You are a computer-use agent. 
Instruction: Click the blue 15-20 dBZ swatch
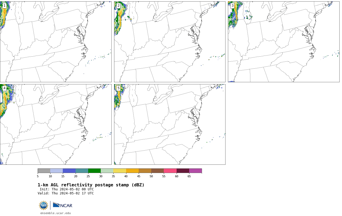coord(69,171)
